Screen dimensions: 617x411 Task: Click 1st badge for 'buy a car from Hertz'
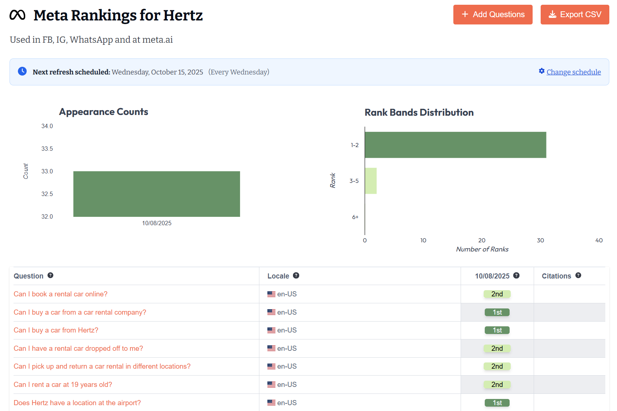(497, 330)
